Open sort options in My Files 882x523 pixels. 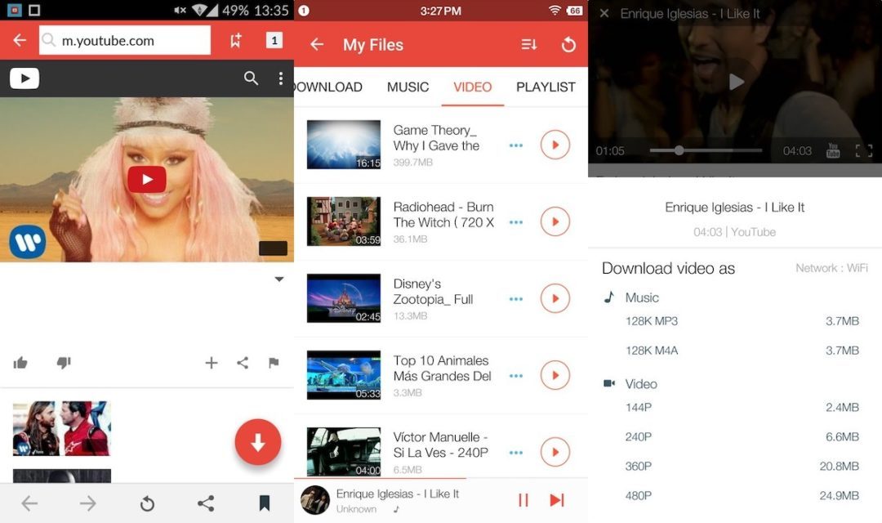528,44
